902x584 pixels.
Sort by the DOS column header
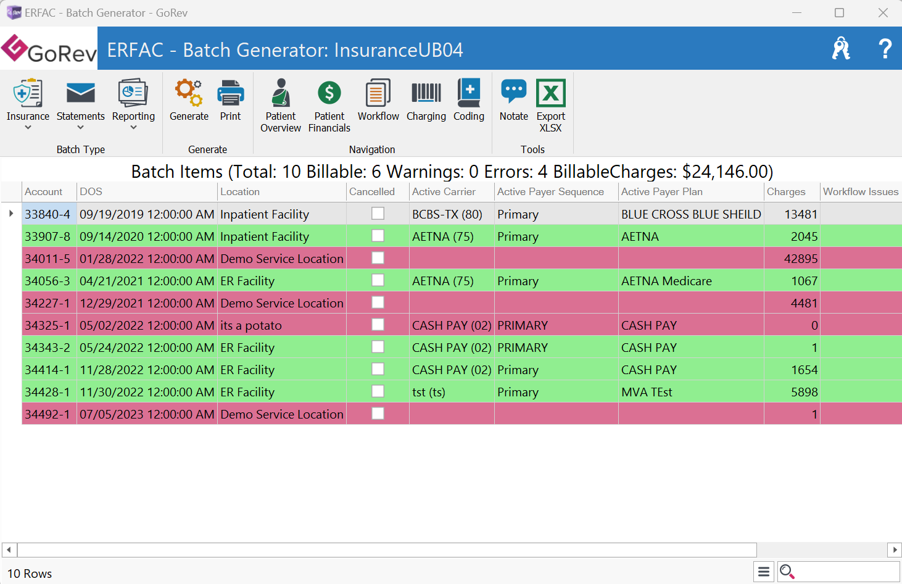tap(147, 192)
